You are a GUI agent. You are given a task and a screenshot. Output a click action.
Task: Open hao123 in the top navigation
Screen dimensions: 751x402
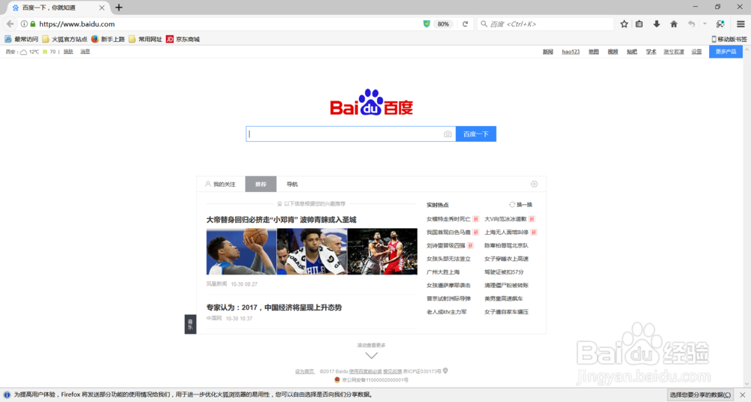[571, 52]
